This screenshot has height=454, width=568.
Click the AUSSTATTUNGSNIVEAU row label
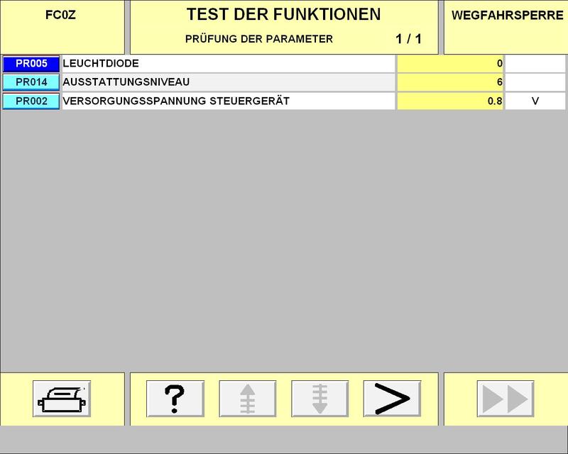point(227,82)
